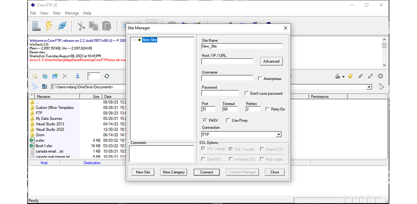Screen dimensions: 417x204
Task: Click the Host / IP / URL field
Action: (227, 61)
